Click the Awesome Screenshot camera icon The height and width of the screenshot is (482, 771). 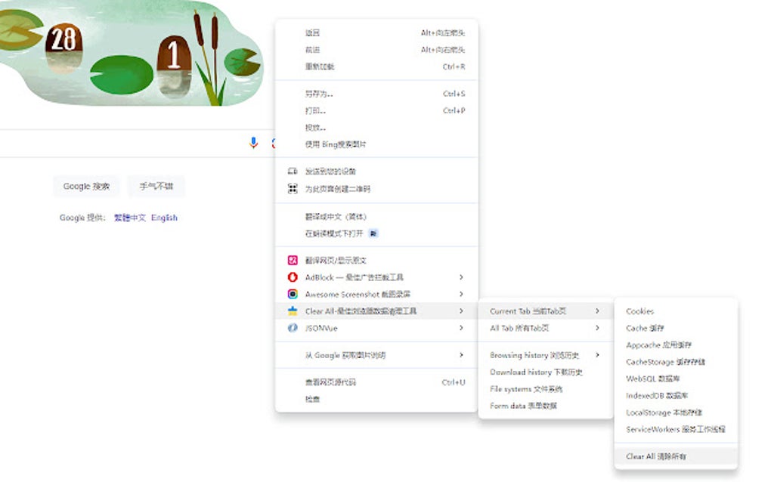click(x=293, y=294)
